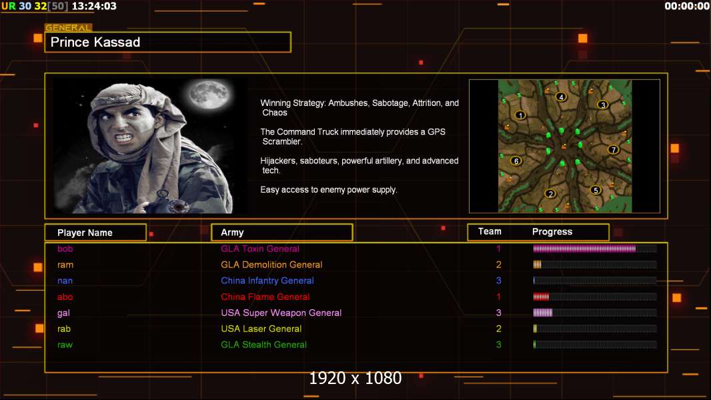711x400 pixels.
Task: Click the China Flame General army entry
Action: (x=265, y=297)
